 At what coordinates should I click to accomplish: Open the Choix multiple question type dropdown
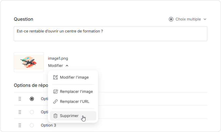pos(188,19)
